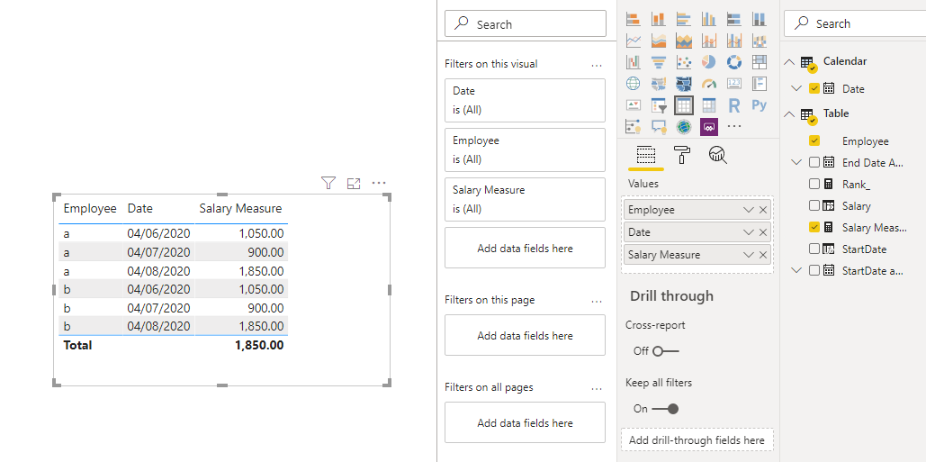Select the waterfall chart visual

pos(634,61)
